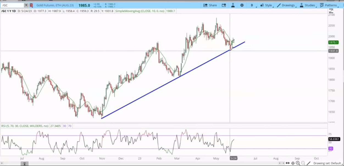344x166 pixels.
Task: Click the Share button
Action: pyautogui.click(x=210, y=5)
